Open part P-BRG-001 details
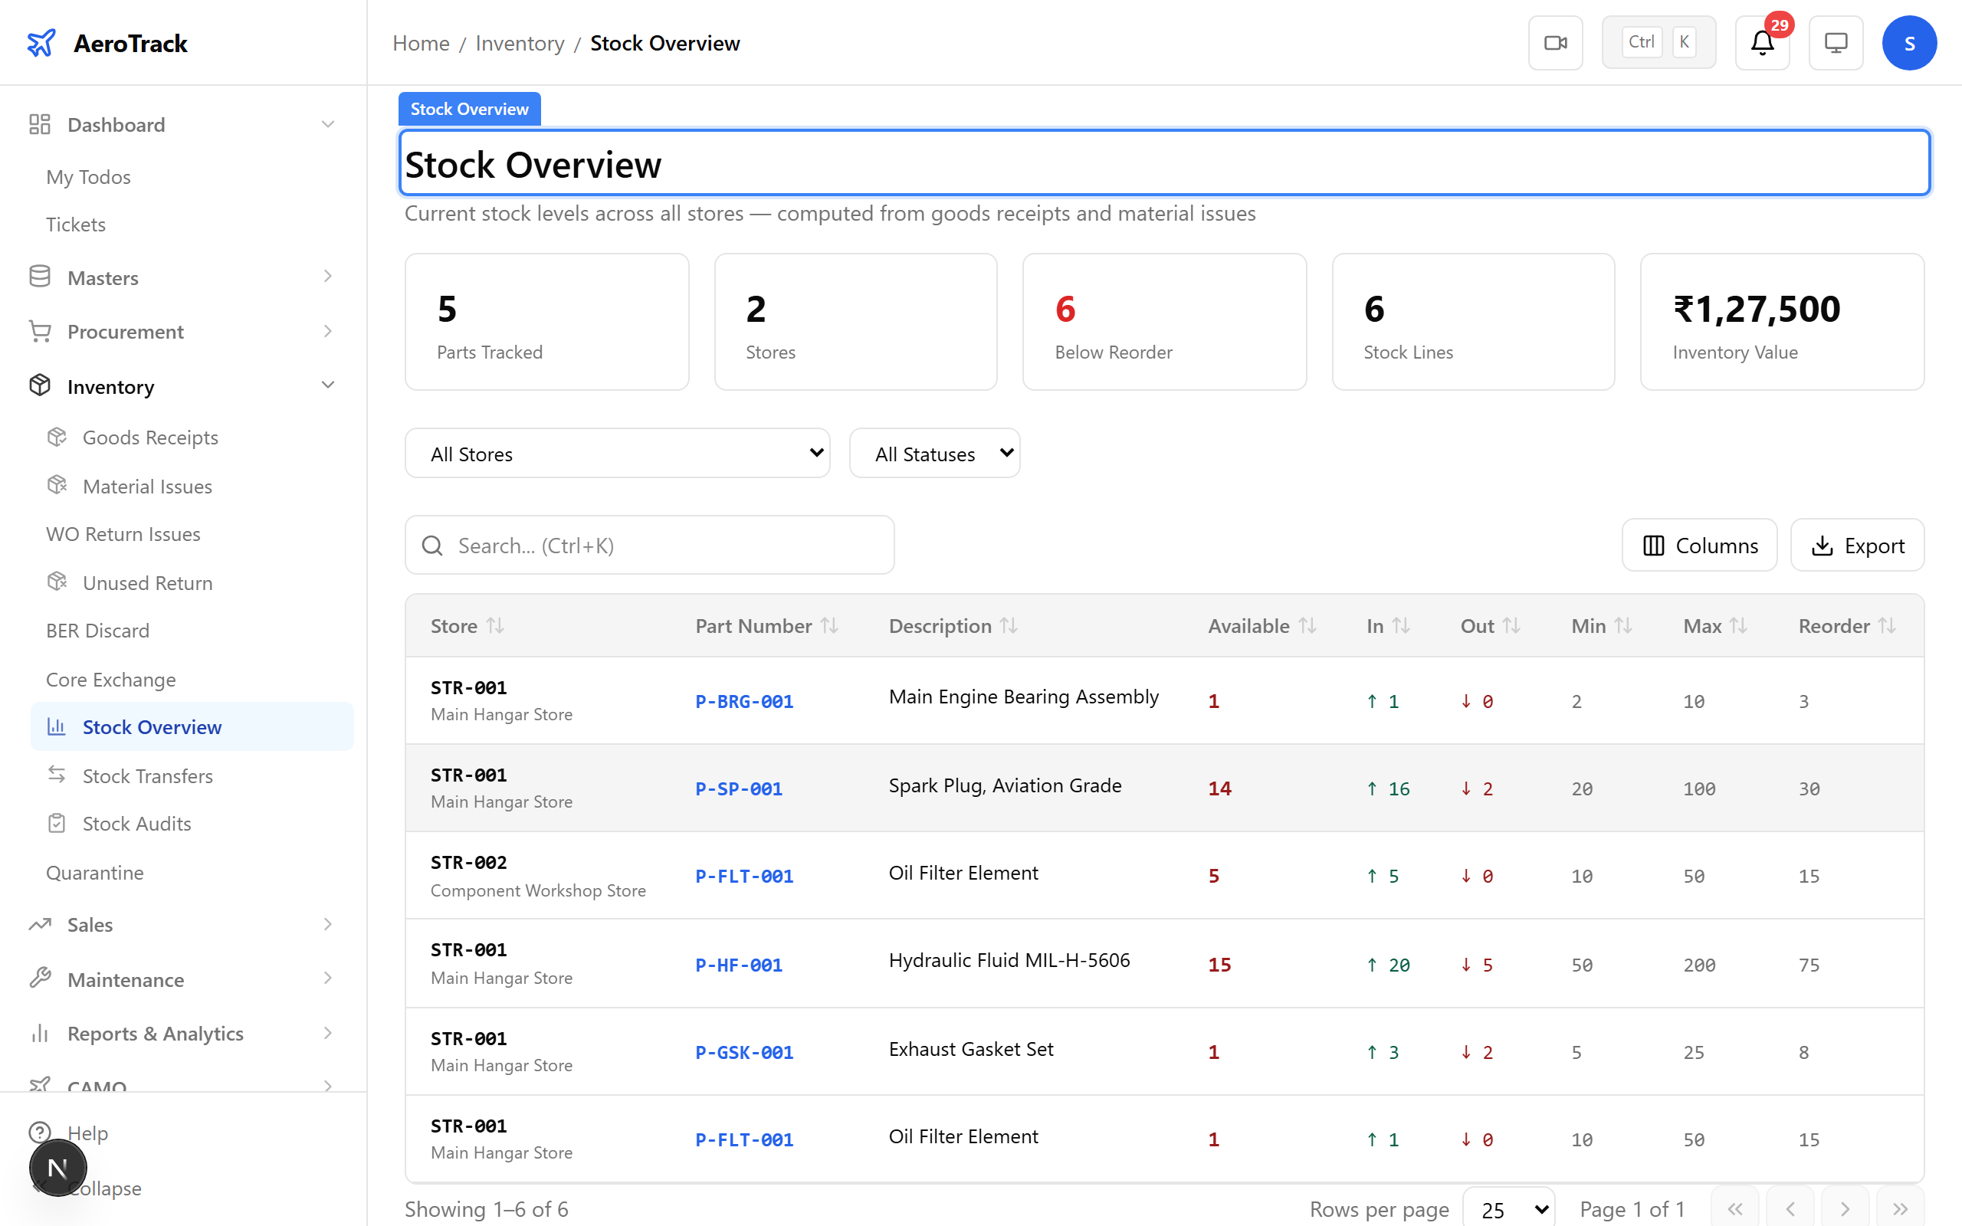The height and width of the screenshot is (1226, 1962). click(743, 701)
